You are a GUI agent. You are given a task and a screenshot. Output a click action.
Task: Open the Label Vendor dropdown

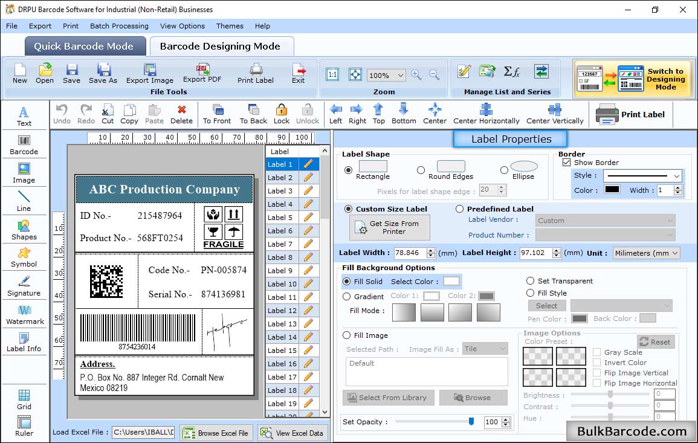coord(605,221)
